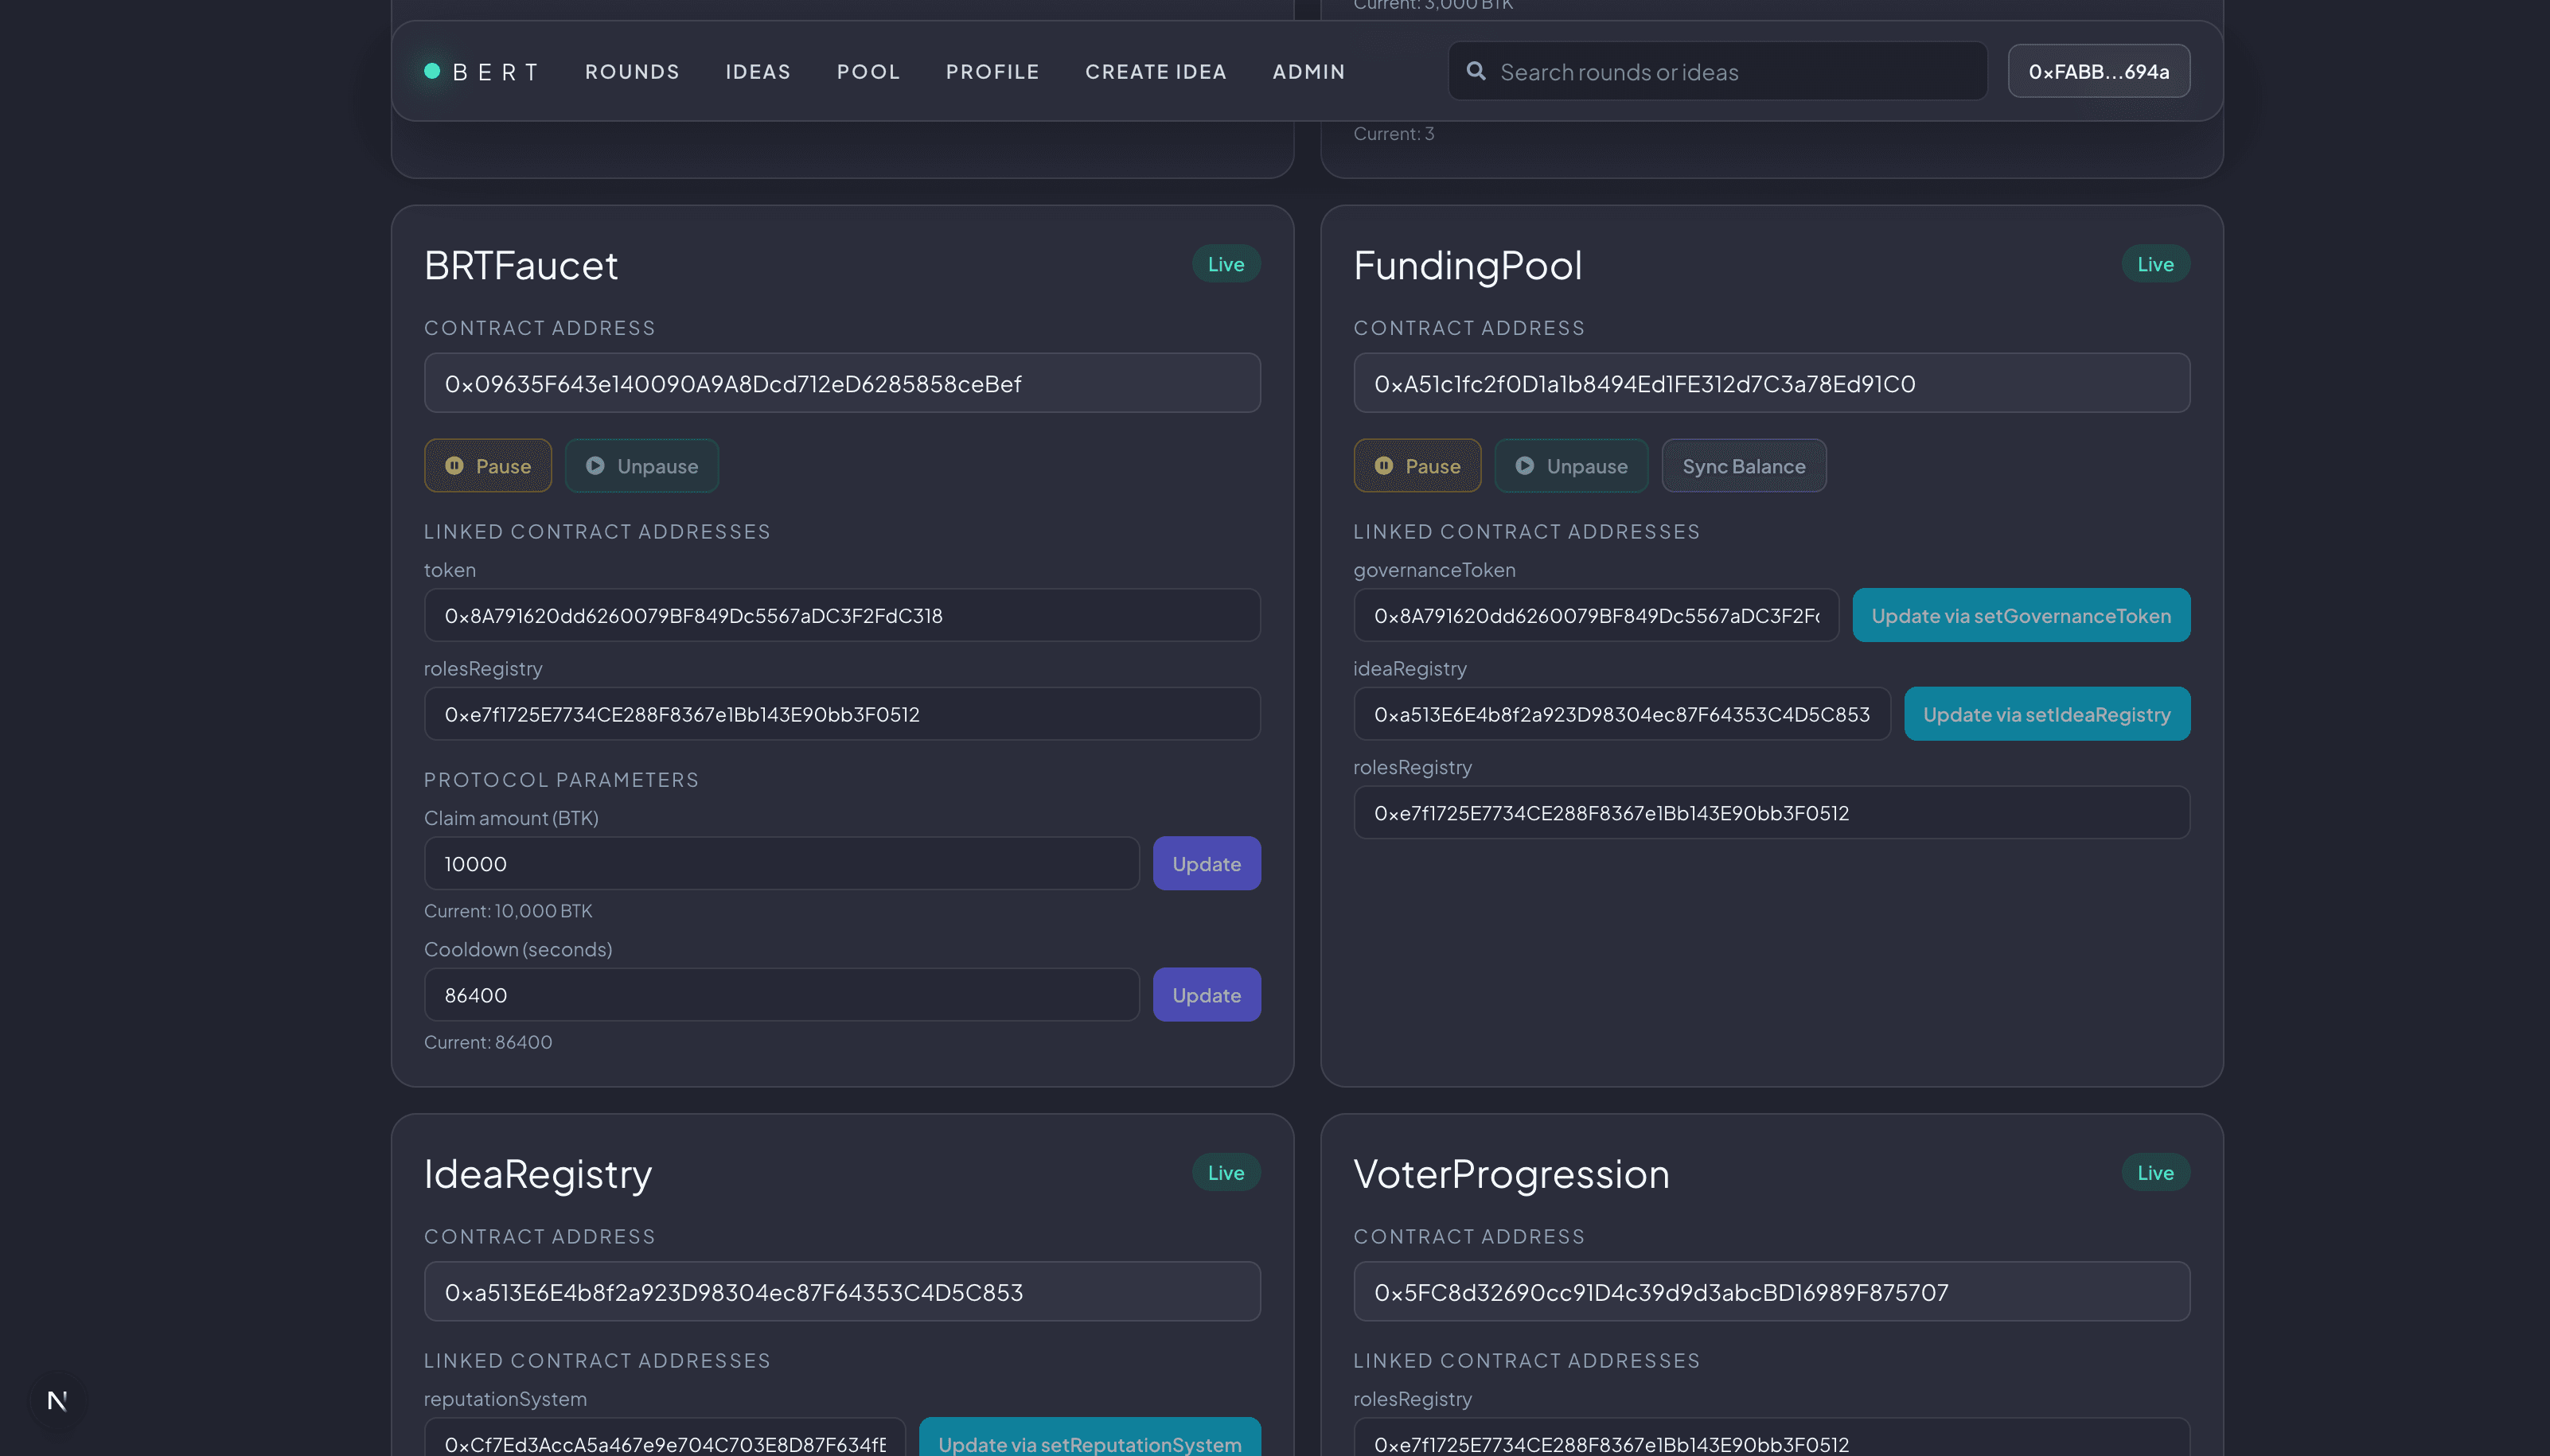Click the Pause icon on the BRTFaucet card
Screen dimensions: 2550x1456
click(457, 465)
